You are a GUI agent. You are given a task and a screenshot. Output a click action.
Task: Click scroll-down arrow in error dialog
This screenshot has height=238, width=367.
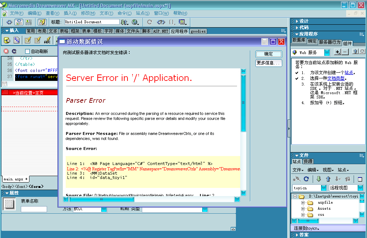coord(243,193)
